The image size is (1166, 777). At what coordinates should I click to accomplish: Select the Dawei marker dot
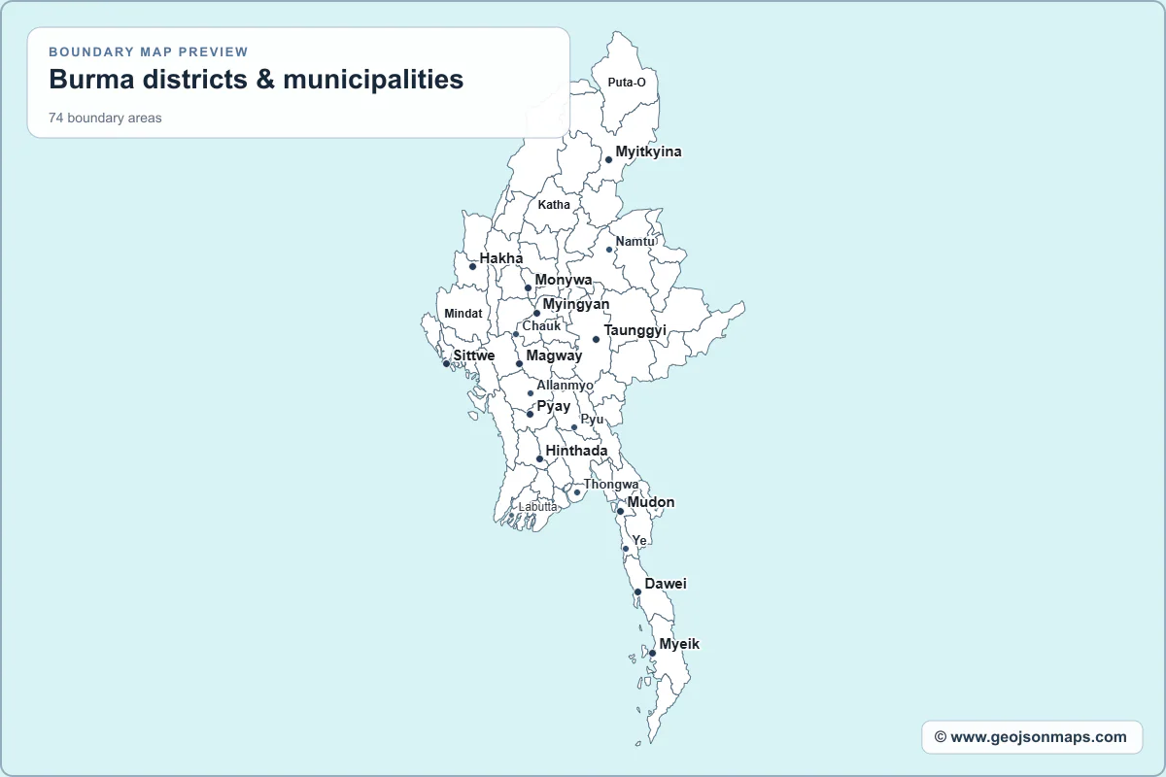(x=637, y=591)
